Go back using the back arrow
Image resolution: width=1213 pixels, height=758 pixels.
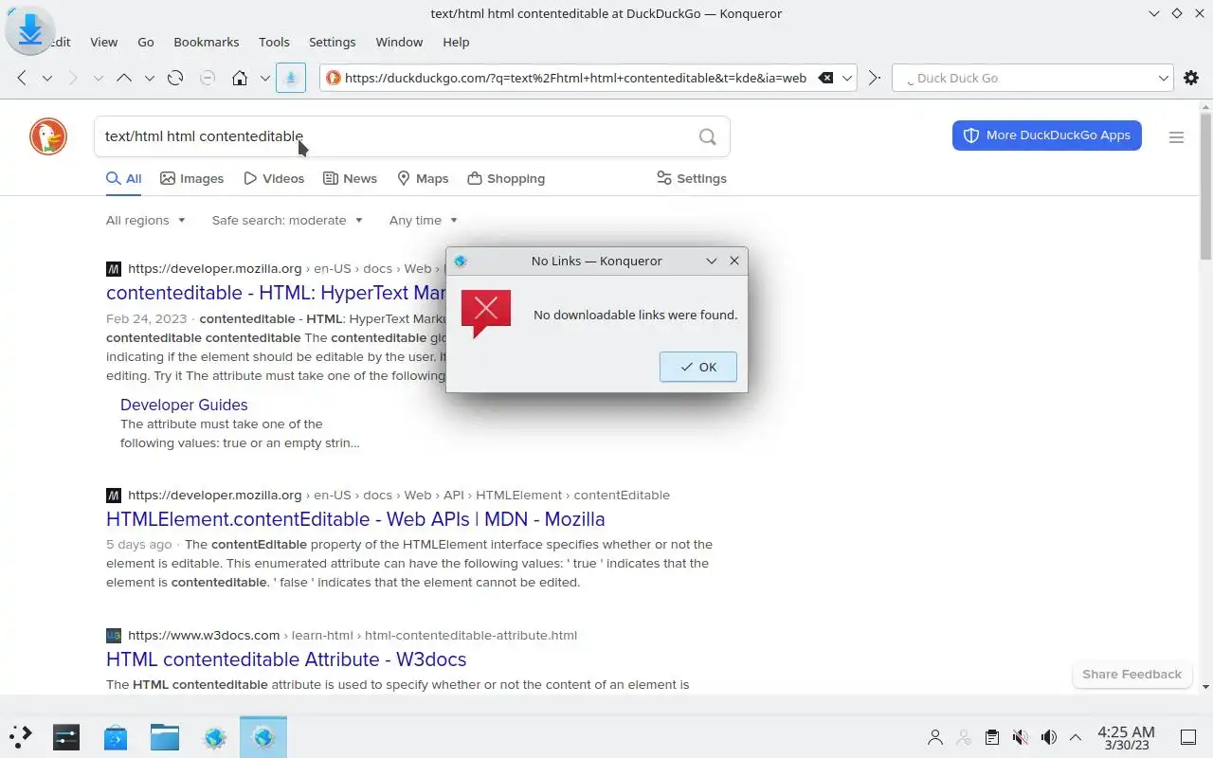(x=22, y=79)
